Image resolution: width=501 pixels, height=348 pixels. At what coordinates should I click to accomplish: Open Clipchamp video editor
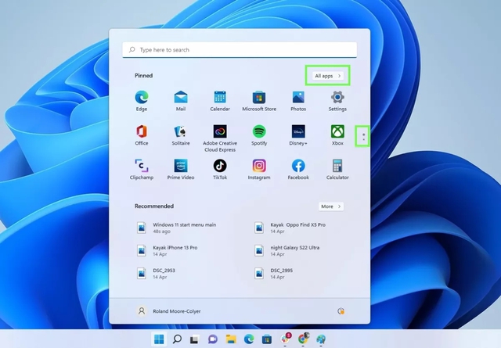[142, 170]
